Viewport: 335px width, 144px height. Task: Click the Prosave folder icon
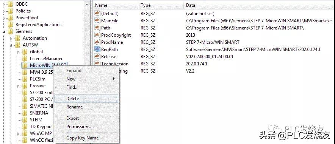click(x=25, y=86)
